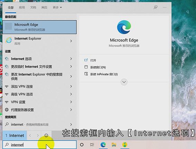
Task: Click the taskbar search input field
Action: [39, 145]
